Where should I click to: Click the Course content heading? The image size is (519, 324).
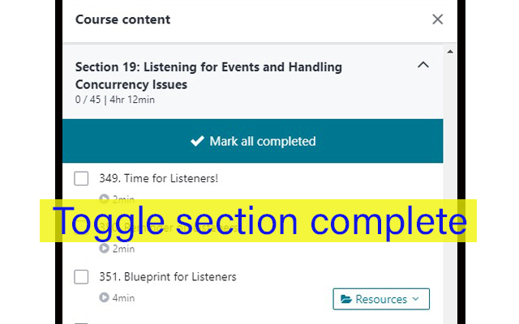[122, 19]
